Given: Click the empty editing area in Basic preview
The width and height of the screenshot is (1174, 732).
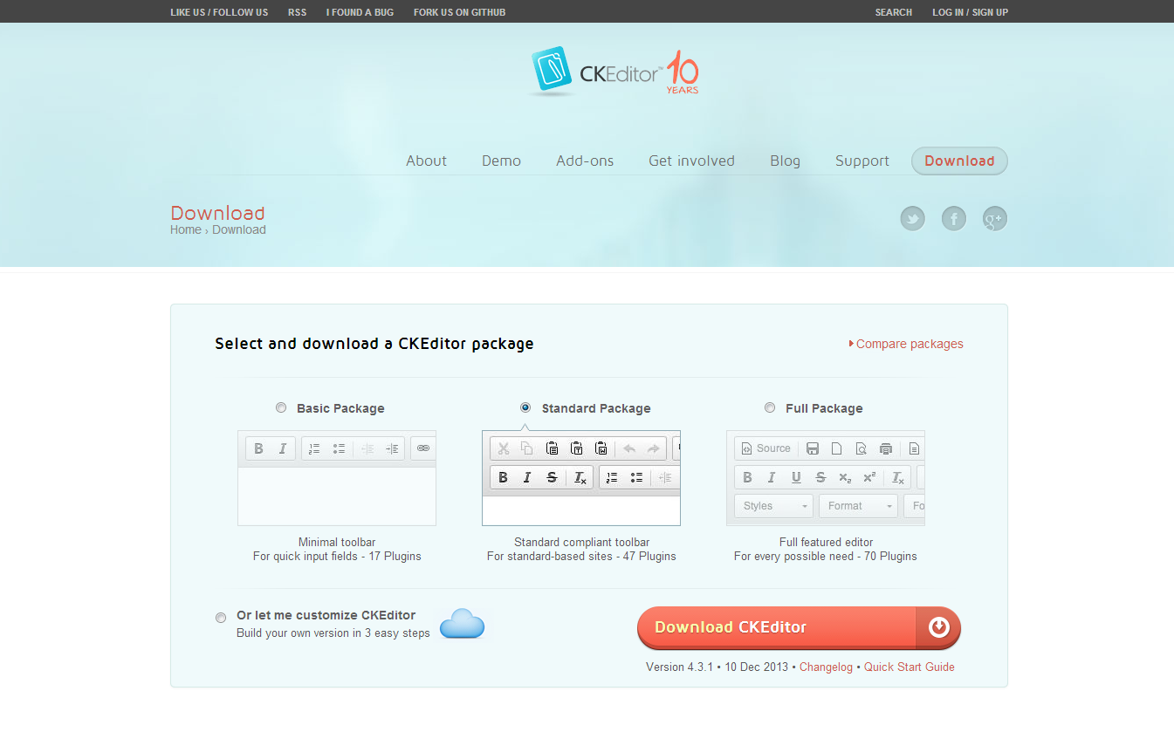Looking at the screenshot, I should (337, 496).
